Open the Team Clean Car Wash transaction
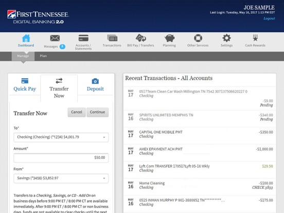 (200, 98)
